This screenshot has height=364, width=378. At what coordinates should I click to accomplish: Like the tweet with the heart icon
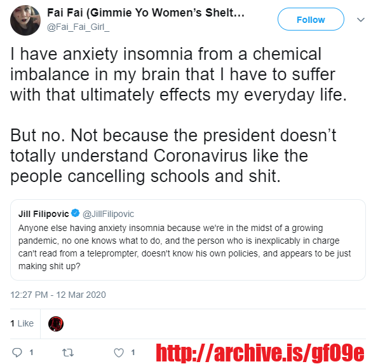(x=119, y=353)
